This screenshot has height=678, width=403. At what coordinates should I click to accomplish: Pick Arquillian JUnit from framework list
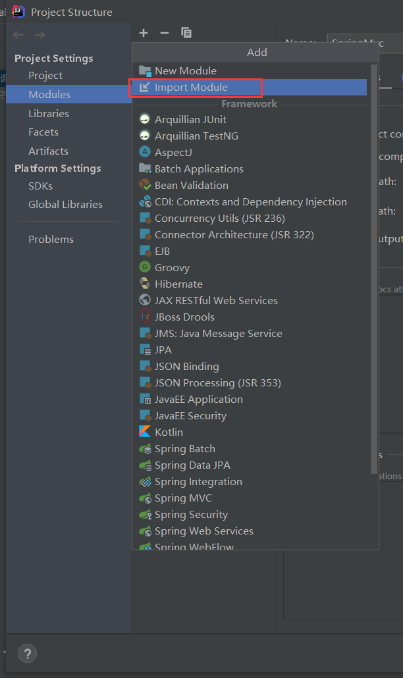[190, 119]
